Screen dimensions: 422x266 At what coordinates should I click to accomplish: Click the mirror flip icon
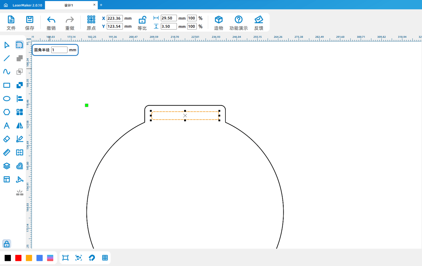tap(20, 125)
